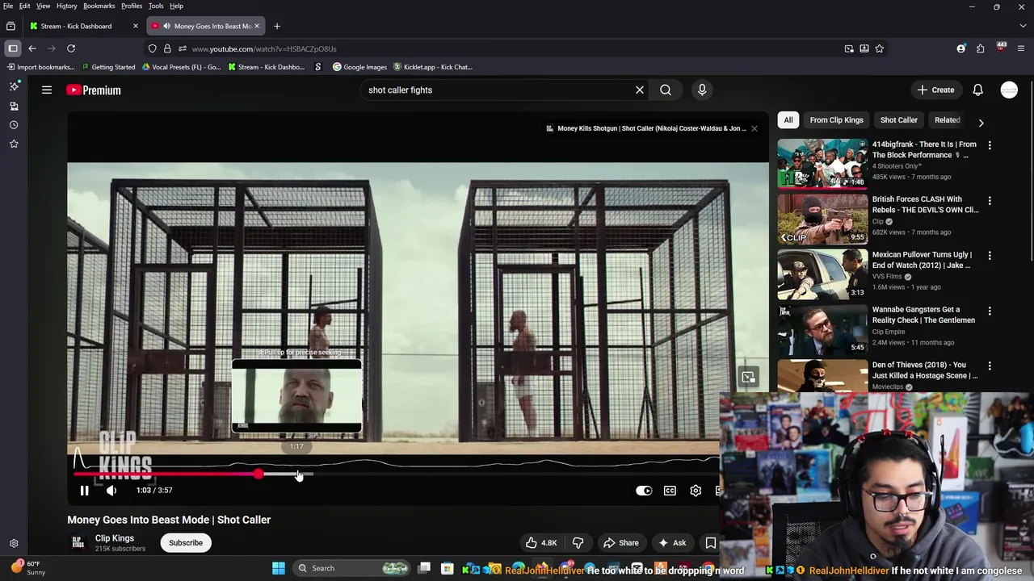Open the Bookmarks menu

[99, 6]
